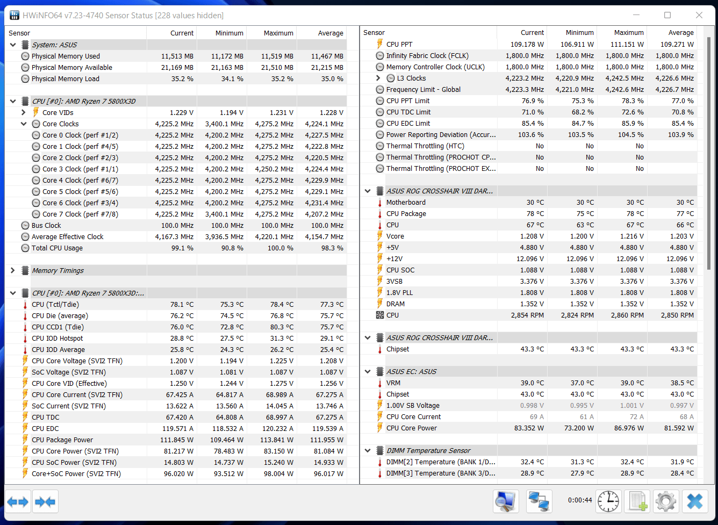
Task: Collapse the Core Clocks group
Action: pos(24,124)
